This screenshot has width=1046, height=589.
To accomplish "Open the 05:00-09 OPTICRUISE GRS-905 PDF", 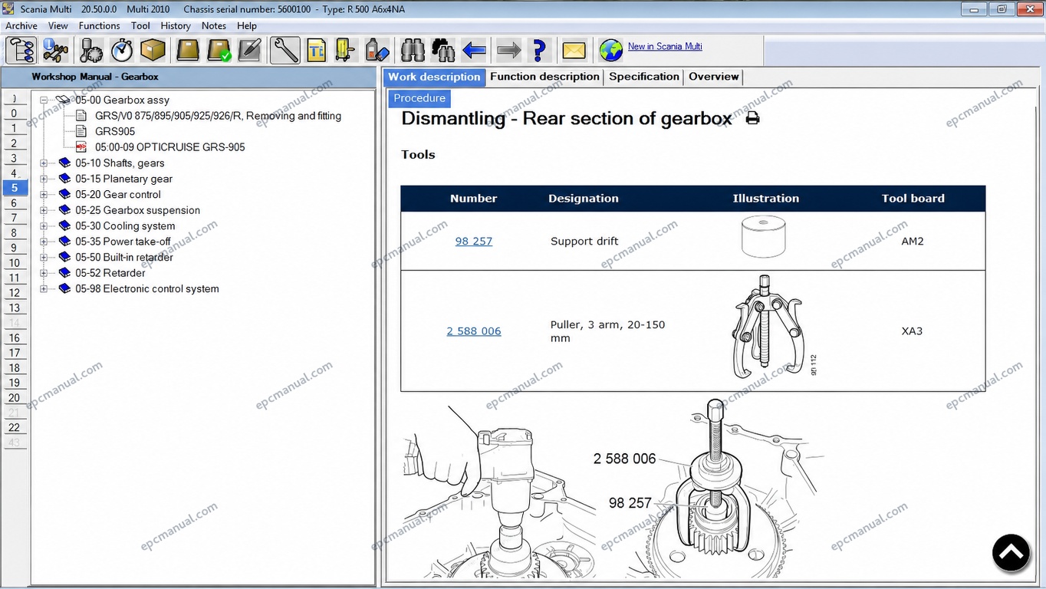I will 170,147.
